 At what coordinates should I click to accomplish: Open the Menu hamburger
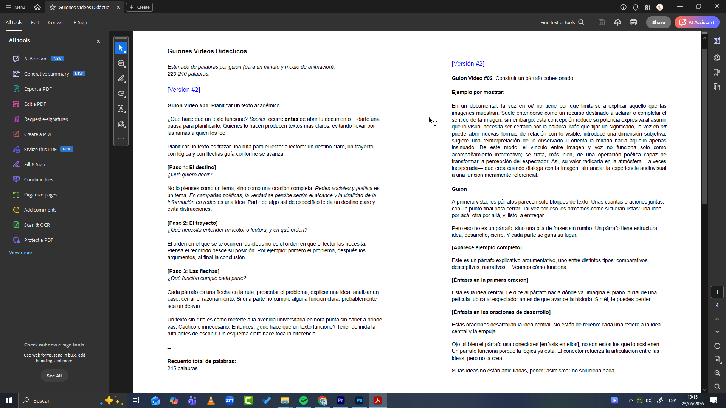(x=16, y=7)
